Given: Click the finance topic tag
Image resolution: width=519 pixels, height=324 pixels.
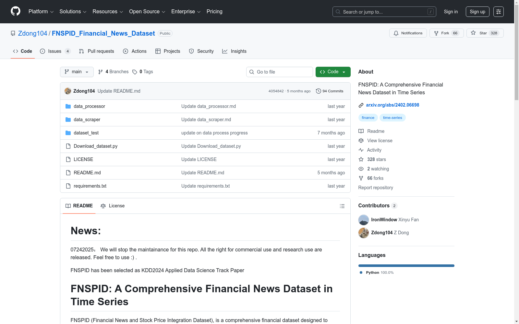Looking at the screenshot, I should pos(368,118).
